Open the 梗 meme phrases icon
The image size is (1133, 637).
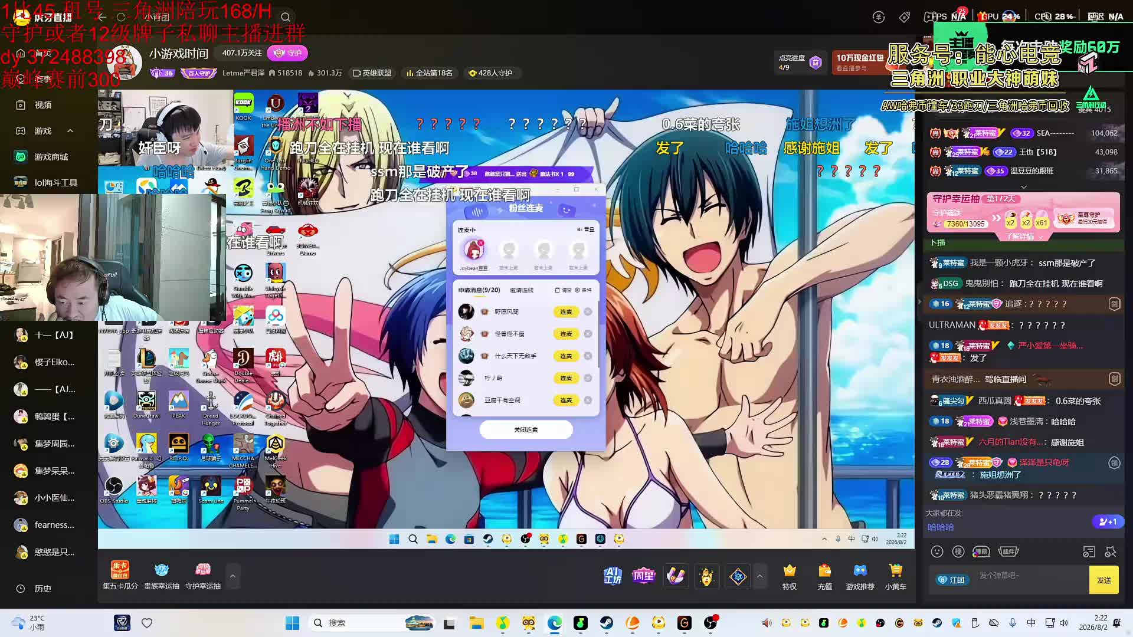[958, 551]
